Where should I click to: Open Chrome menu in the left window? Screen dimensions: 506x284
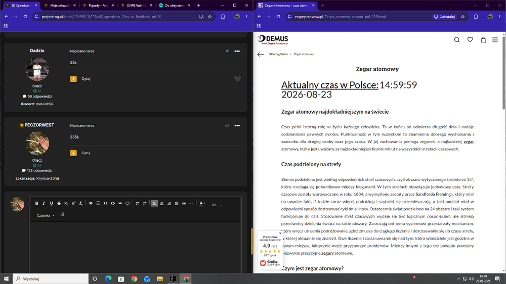pos(246,17)
